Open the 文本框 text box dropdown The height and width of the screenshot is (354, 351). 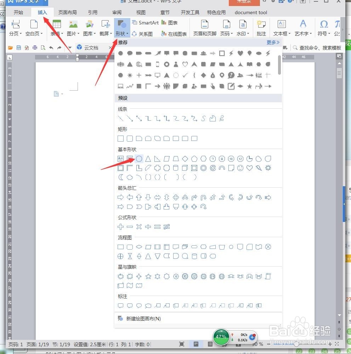[x=282, y=34]
